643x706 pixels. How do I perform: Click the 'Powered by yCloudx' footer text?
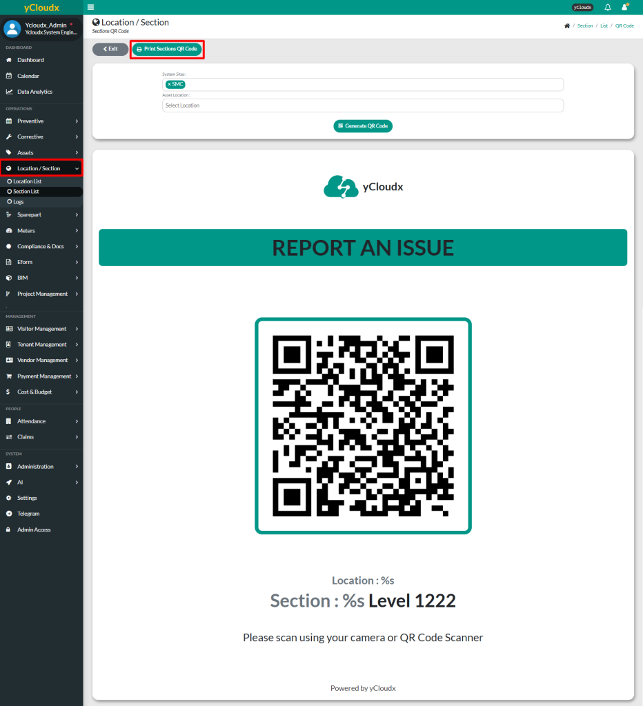pyautogui.click(x=363, y=688)
